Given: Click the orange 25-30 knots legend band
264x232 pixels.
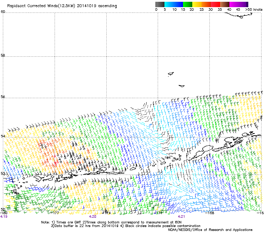Looking at the screenshot, I should 206,4.
